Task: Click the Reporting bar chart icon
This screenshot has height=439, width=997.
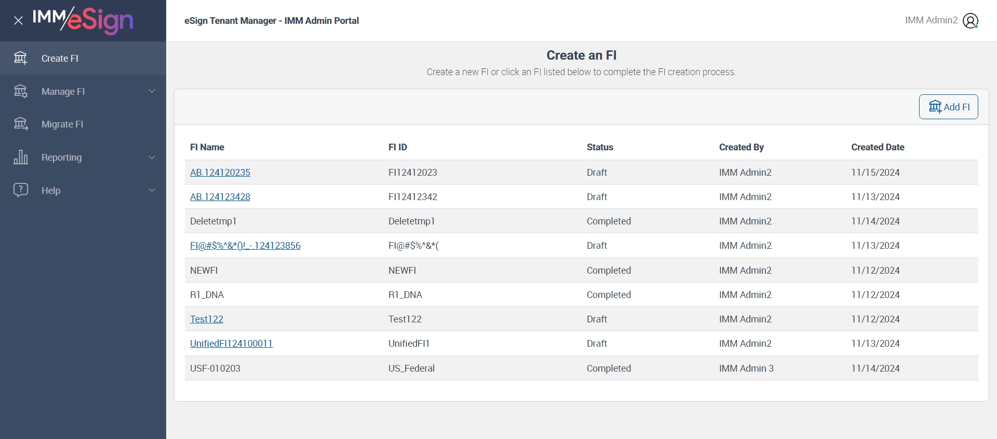Action: pyautogui.click(x=21, y=157)
